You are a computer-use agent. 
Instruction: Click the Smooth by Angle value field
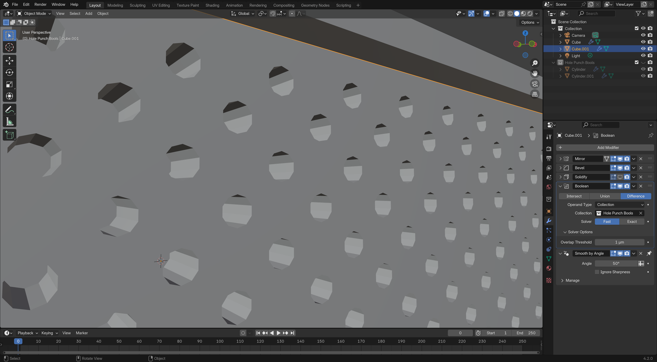616,264
